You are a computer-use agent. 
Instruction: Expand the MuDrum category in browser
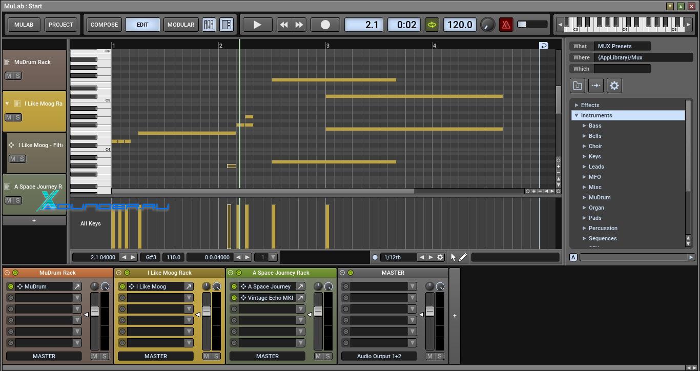pyautogui.click(x=584, y=197)
